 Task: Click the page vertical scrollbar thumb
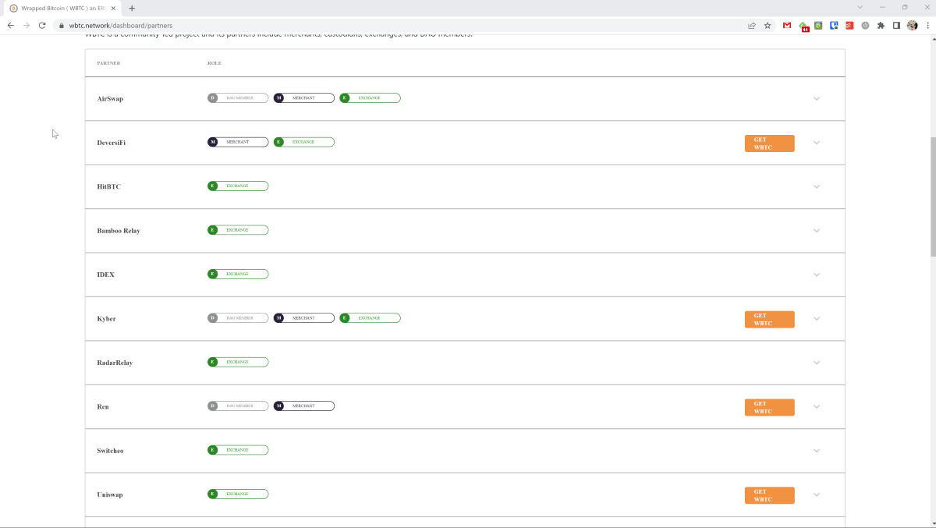click(933, 197)
